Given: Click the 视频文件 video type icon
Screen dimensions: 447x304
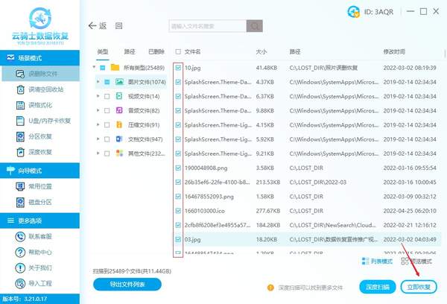Looking at the screenshot, I should click(x=119, y=96).
